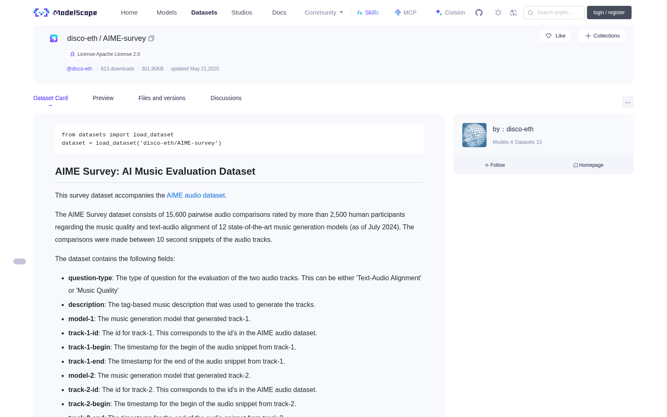Open the three-dots more options button
Screen dimensions: 667x417
pos(628,102)
